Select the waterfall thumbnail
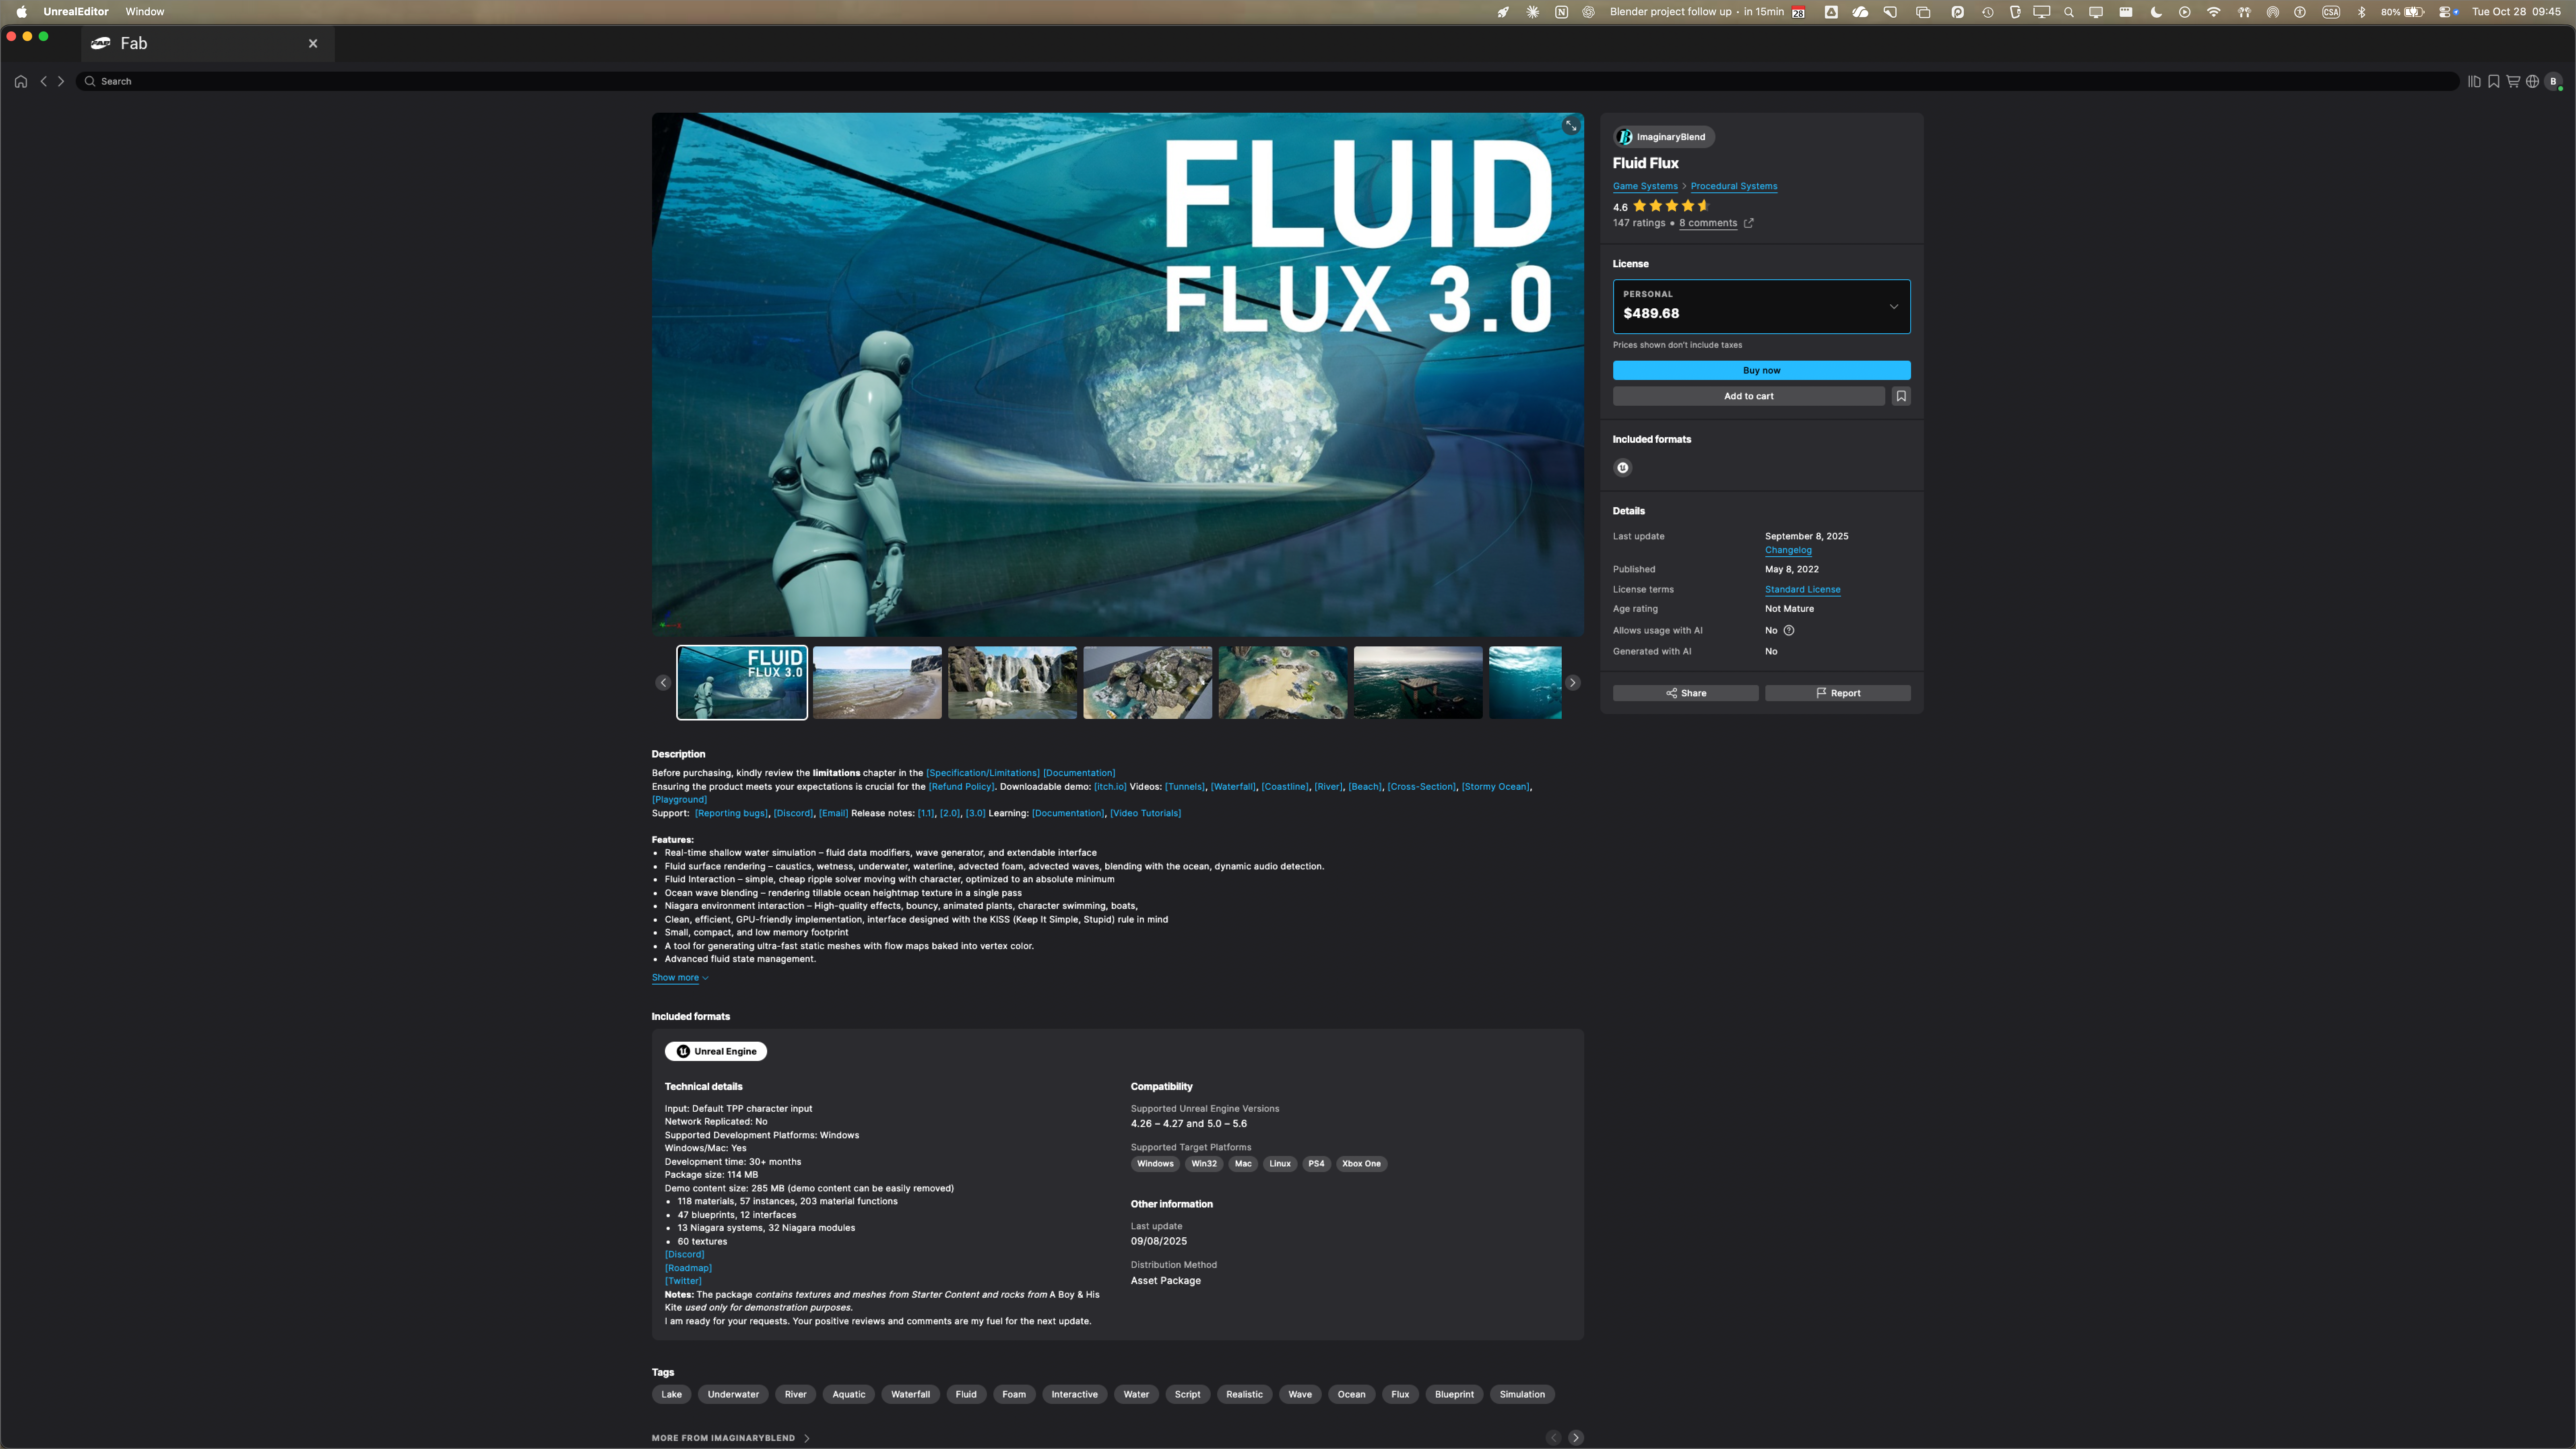This screenshot has width=2576, height=1449. coord(1012,683)
